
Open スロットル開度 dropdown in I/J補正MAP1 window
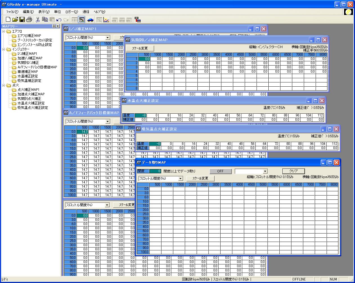click(x=107, y=38)
